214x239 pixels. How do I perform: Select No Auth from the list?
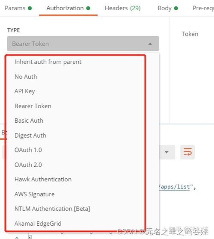(26, 77)
